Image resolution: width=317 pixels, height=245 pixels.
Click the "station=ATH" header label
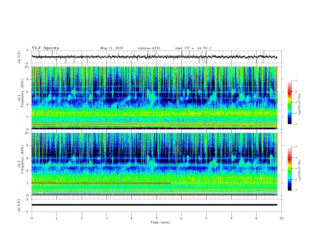tap(148, 48)
